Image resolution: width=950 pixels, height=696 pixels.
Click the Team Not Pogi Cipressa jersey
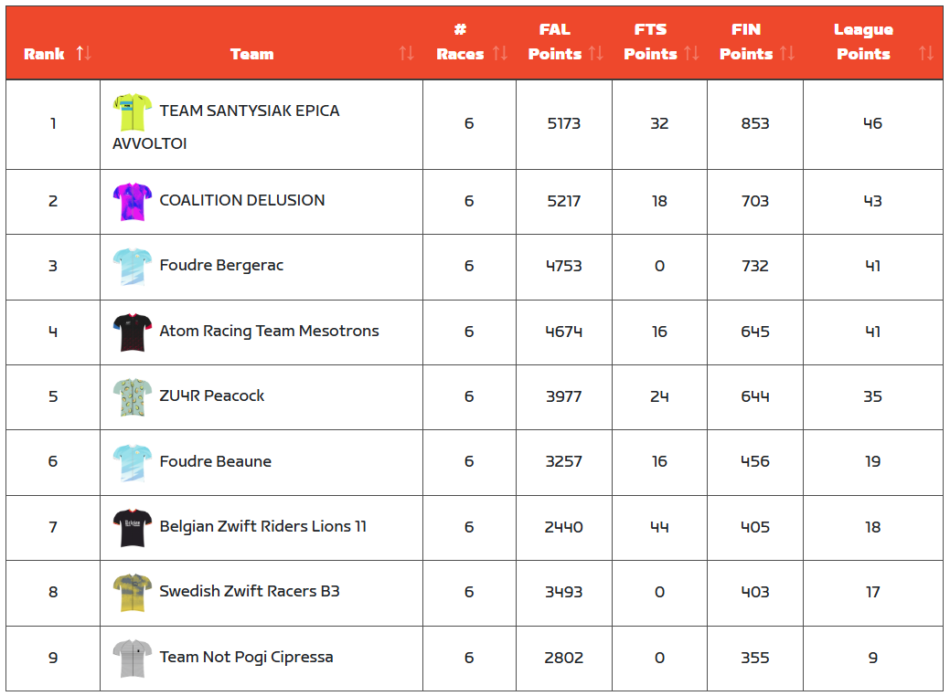click(x=133, y=658)
